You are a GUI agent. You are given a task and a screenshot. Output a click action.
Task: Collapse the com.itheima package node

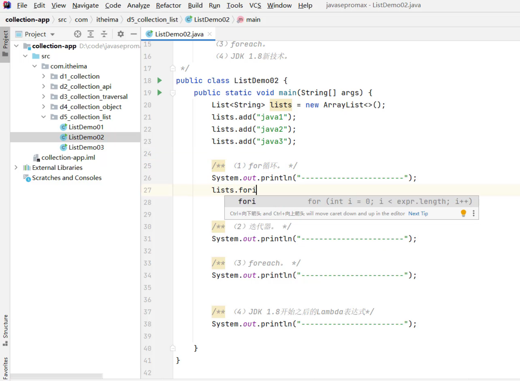tap(34, 66)
